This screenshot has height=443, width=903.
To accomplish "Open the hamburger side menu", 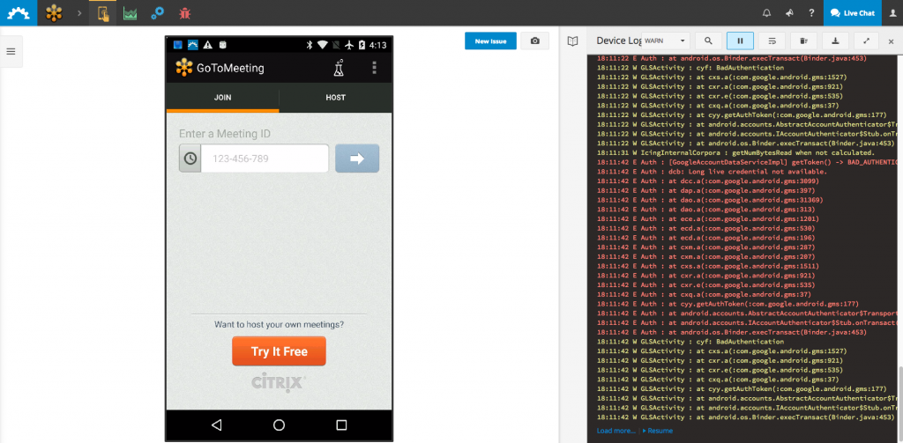I will 11,51.
